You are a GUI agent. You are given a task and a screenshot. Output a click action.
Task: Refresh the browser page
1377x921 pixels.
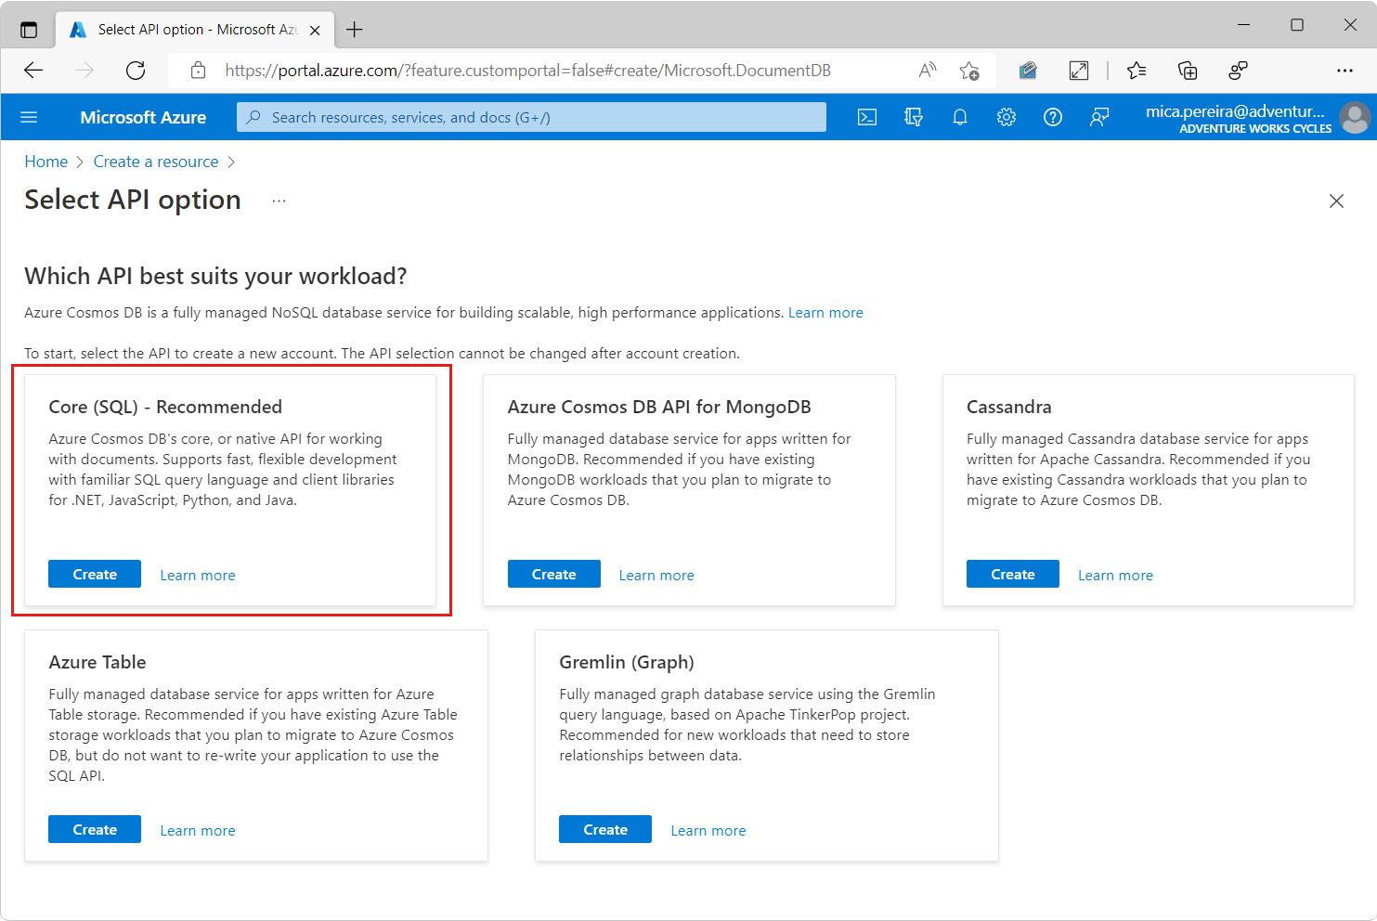[x=136, y=71]
